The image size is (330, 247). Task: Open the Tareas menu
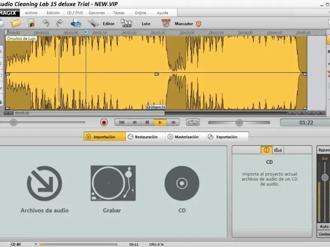[x=119, y=13]
